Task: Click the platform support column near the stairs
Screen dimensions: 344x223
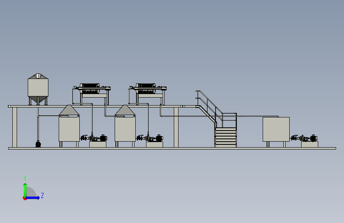Action: coord(176,127)
